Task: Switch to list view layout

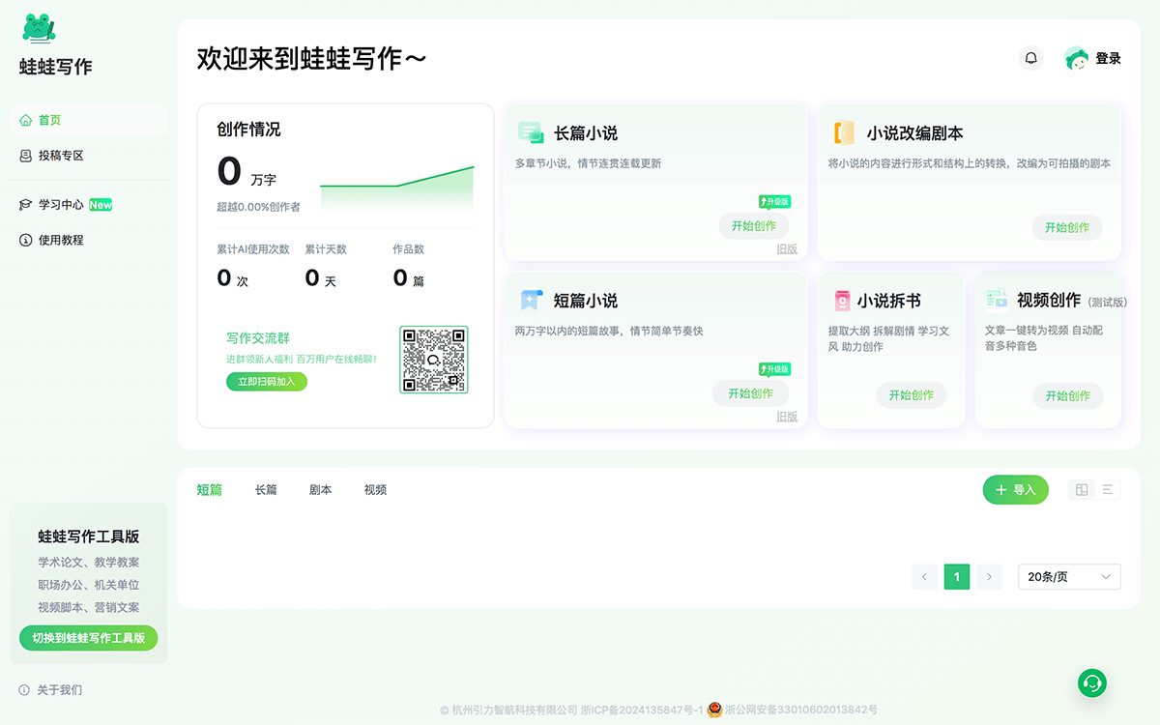Action: (1108, 490)
